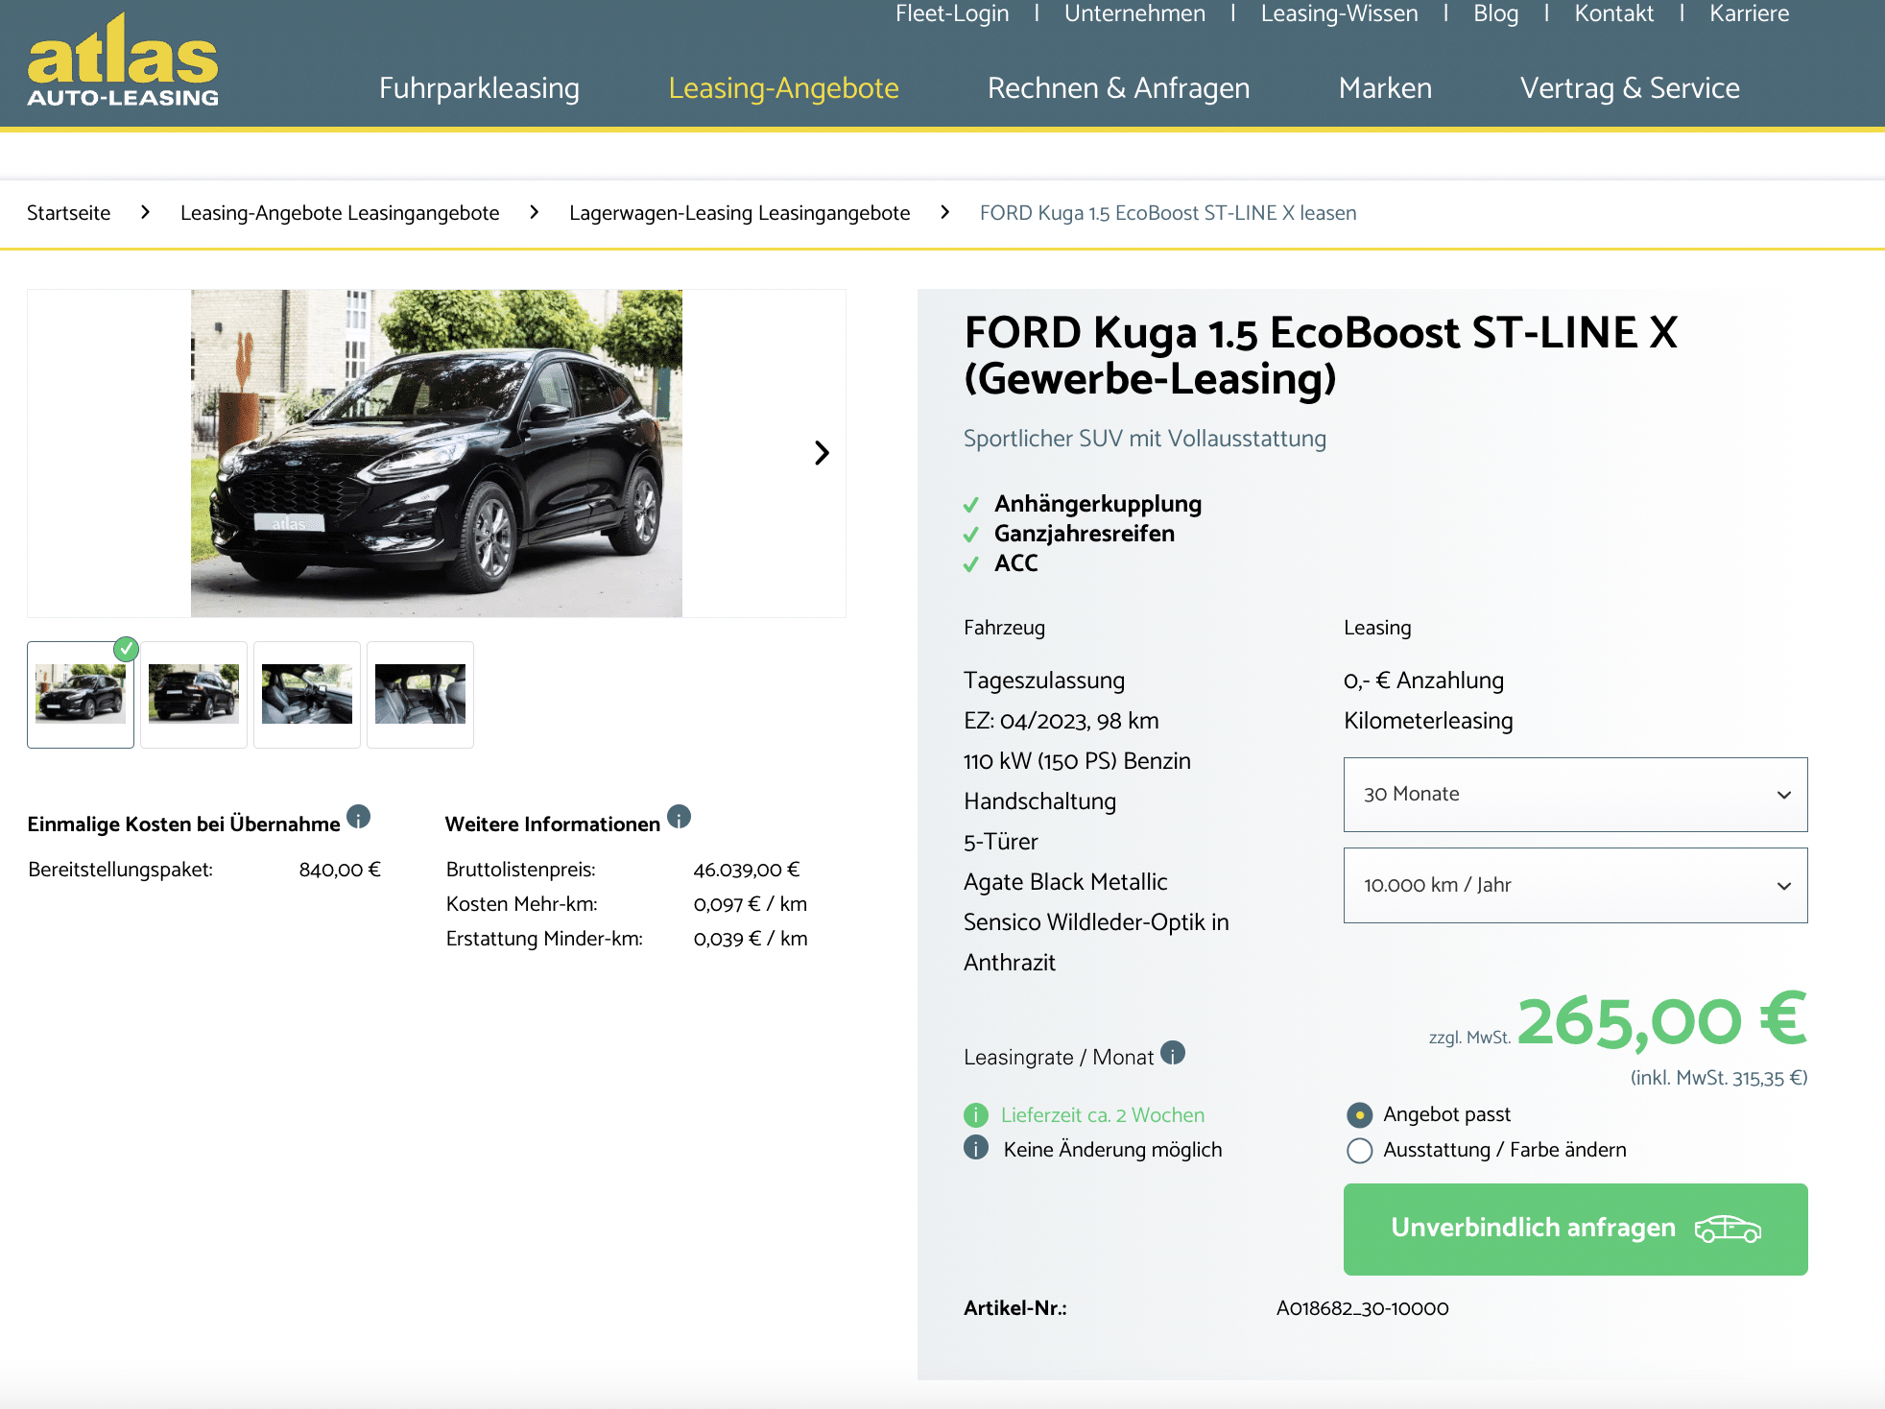Click Tageszulassung text

[1044, 681]
